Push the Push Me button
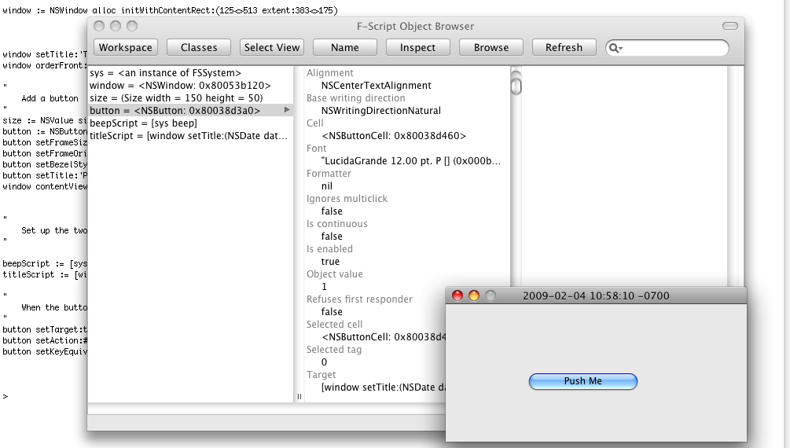Viewport: 790px width, 448px height. coord(583,381)
